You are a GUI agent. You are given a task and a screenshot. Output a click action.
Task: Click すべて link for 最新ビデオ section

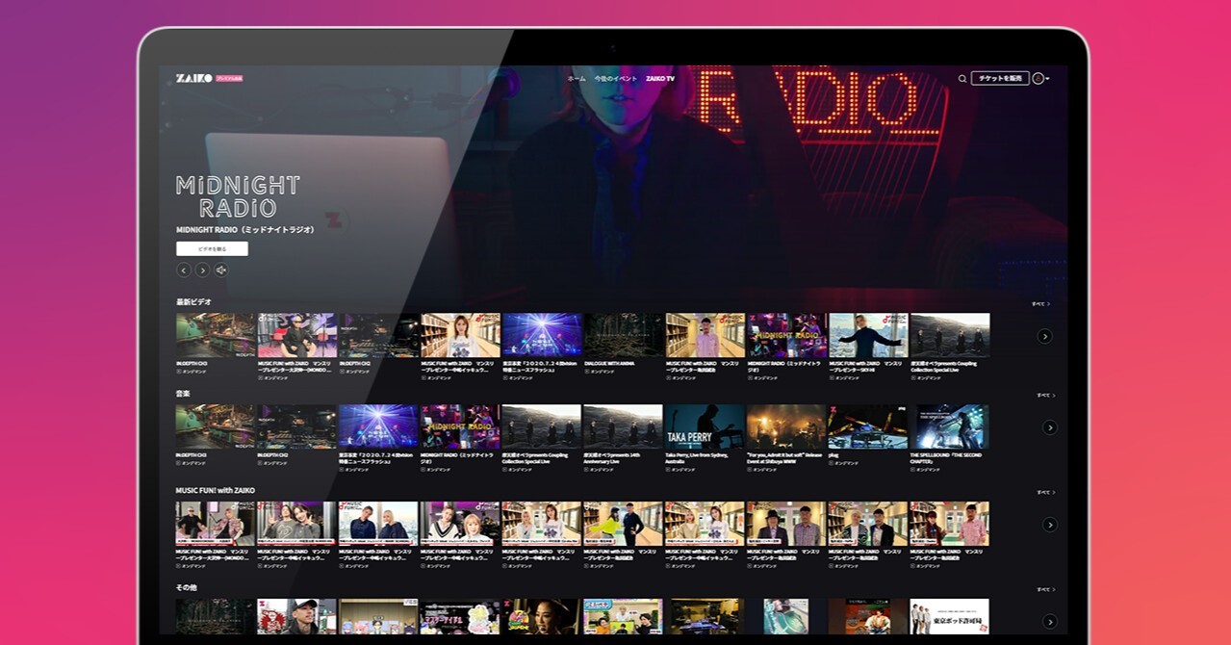[1040, 303]
